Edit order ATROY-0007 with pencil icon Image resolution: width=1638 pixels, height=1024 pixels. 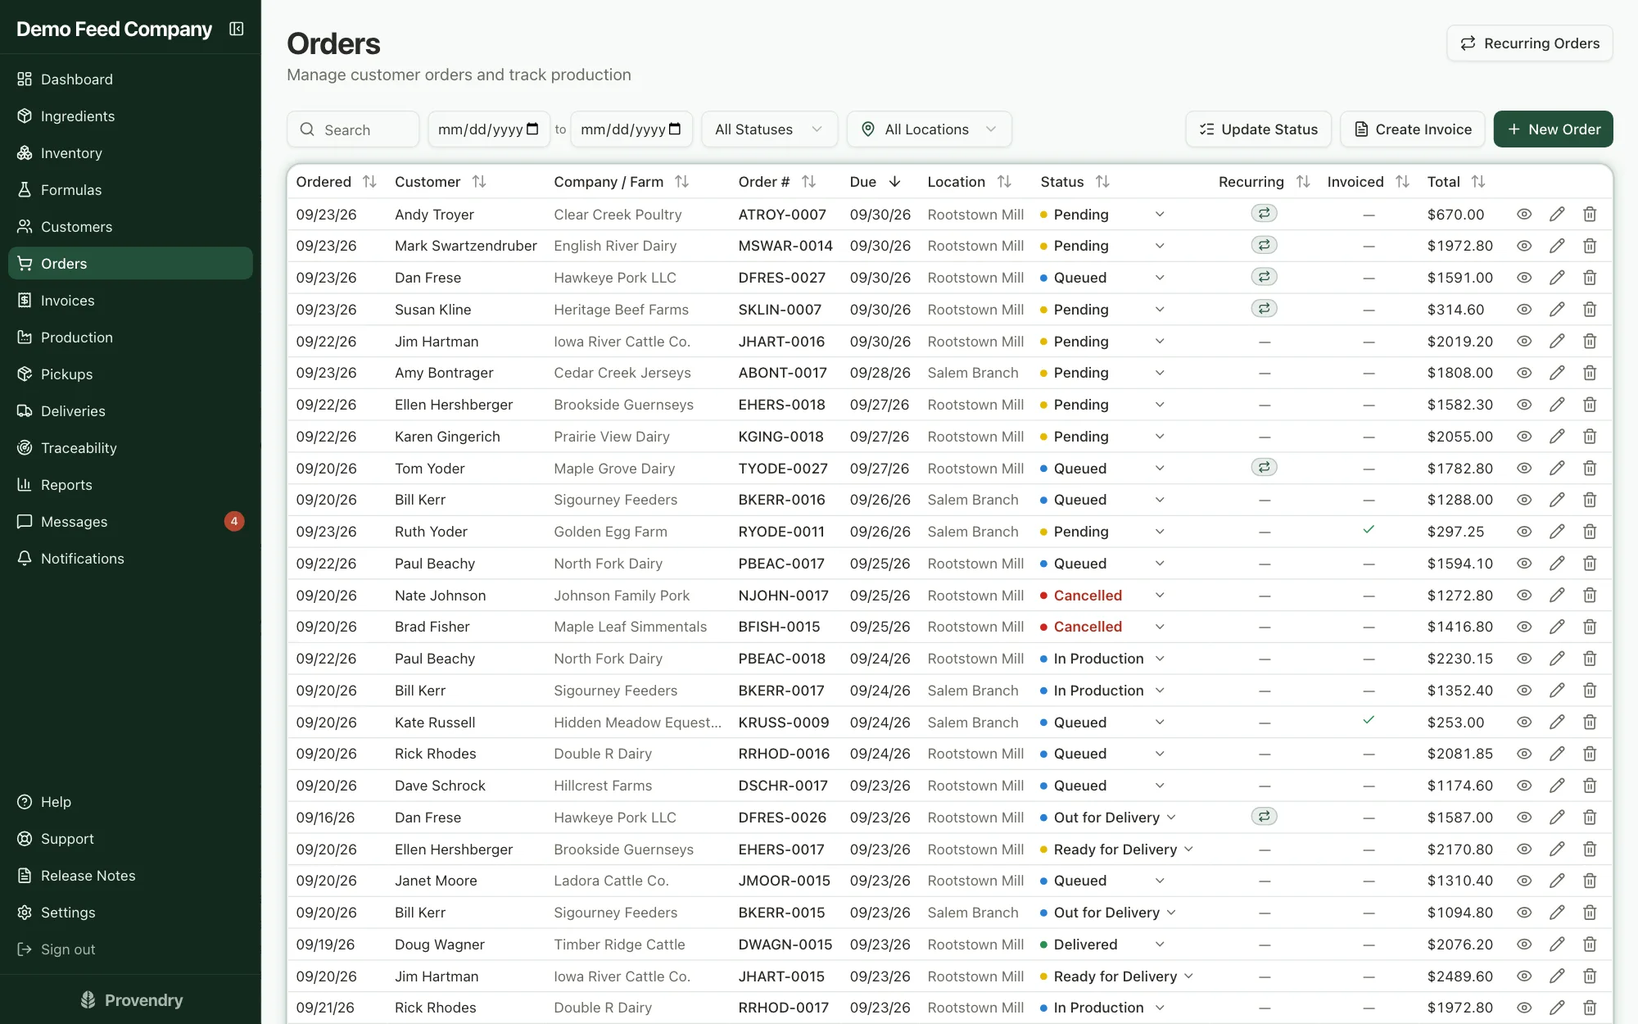click(x=1557, y=215)
